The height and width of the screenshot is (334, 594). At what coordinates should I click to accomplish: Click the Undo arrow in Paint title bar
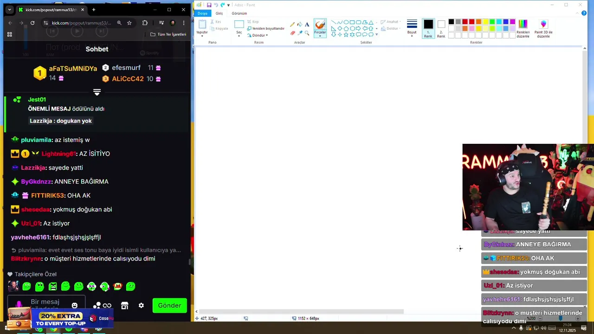(x=216, y=5)
